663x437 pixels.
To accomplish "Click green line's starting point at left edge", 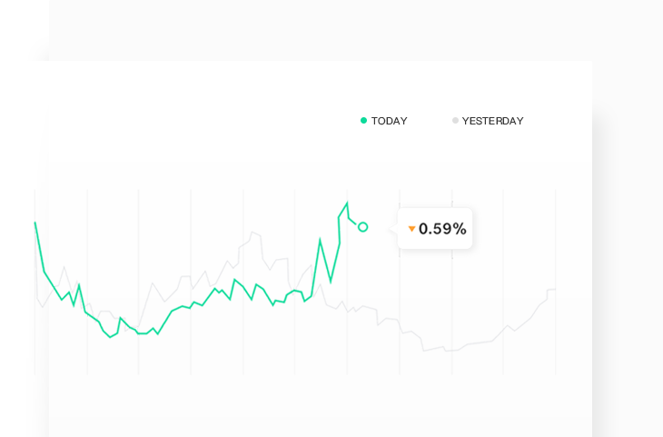I will coord(35,223).
